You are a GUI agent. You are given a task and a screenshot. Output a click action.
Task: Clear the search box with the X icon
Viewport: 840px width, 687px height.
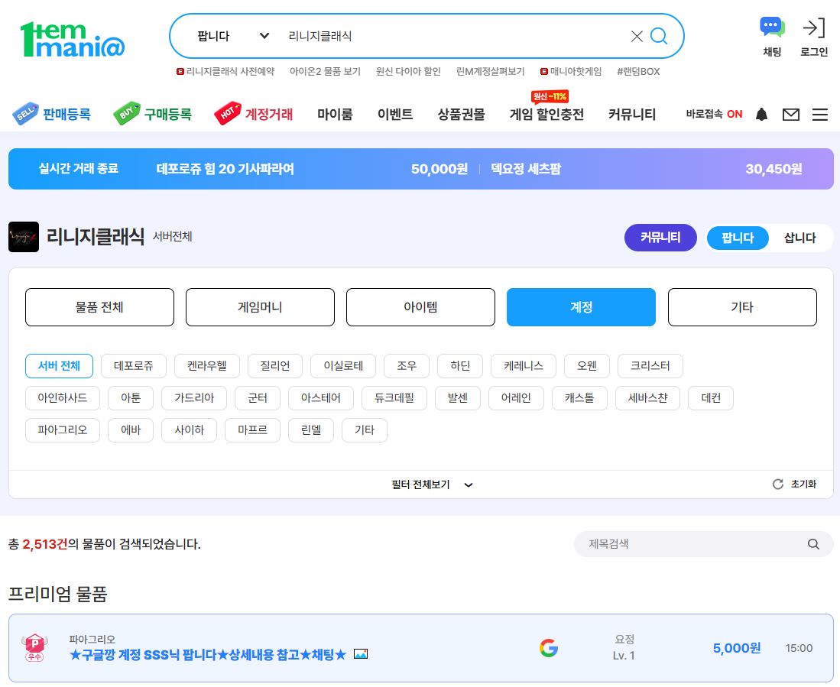coord(637,37)
